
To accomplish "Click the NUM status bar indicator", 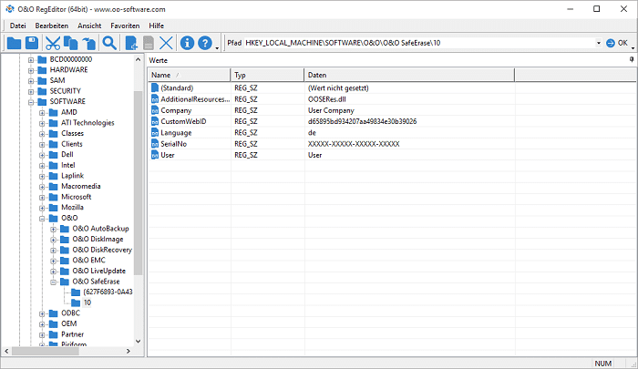I will coord(602,364).
